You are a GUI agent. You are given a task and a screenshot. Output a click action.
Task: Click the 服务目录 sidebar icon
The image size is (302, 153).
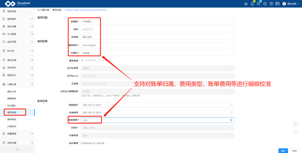tap(4, 11)
